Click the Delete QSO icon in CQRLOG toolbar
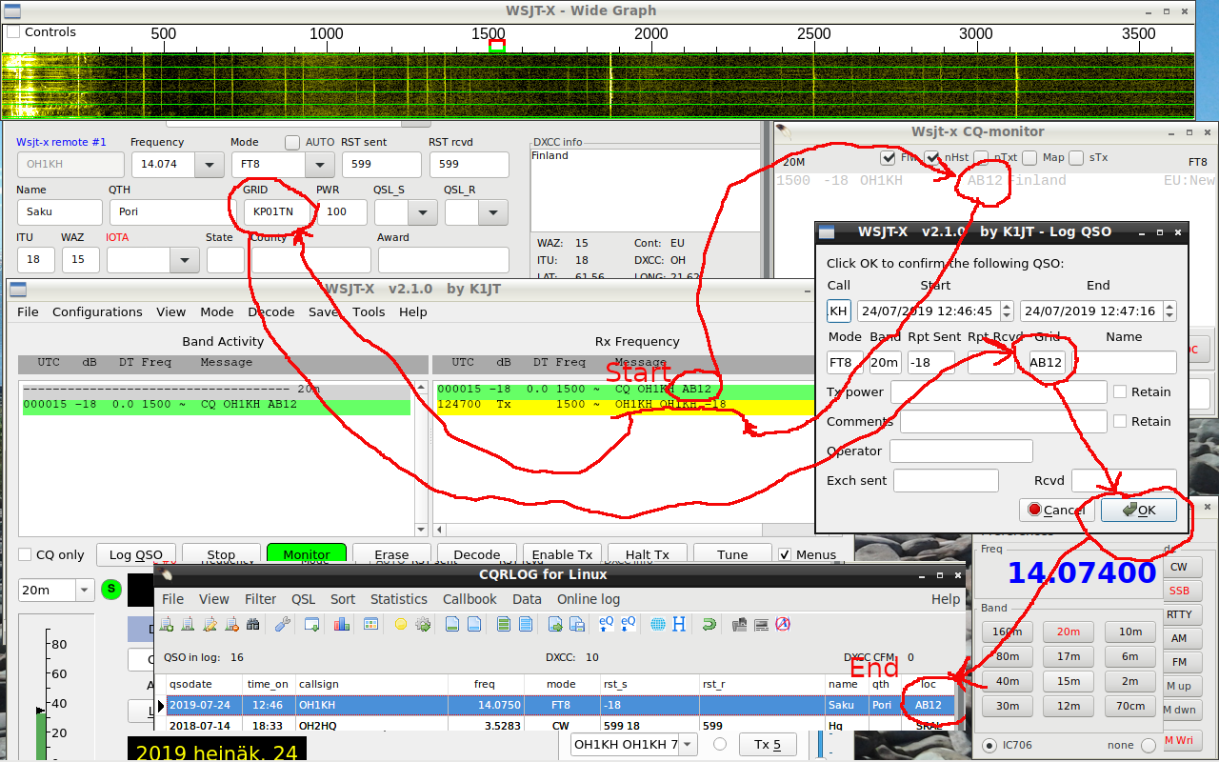 (231, 624)
